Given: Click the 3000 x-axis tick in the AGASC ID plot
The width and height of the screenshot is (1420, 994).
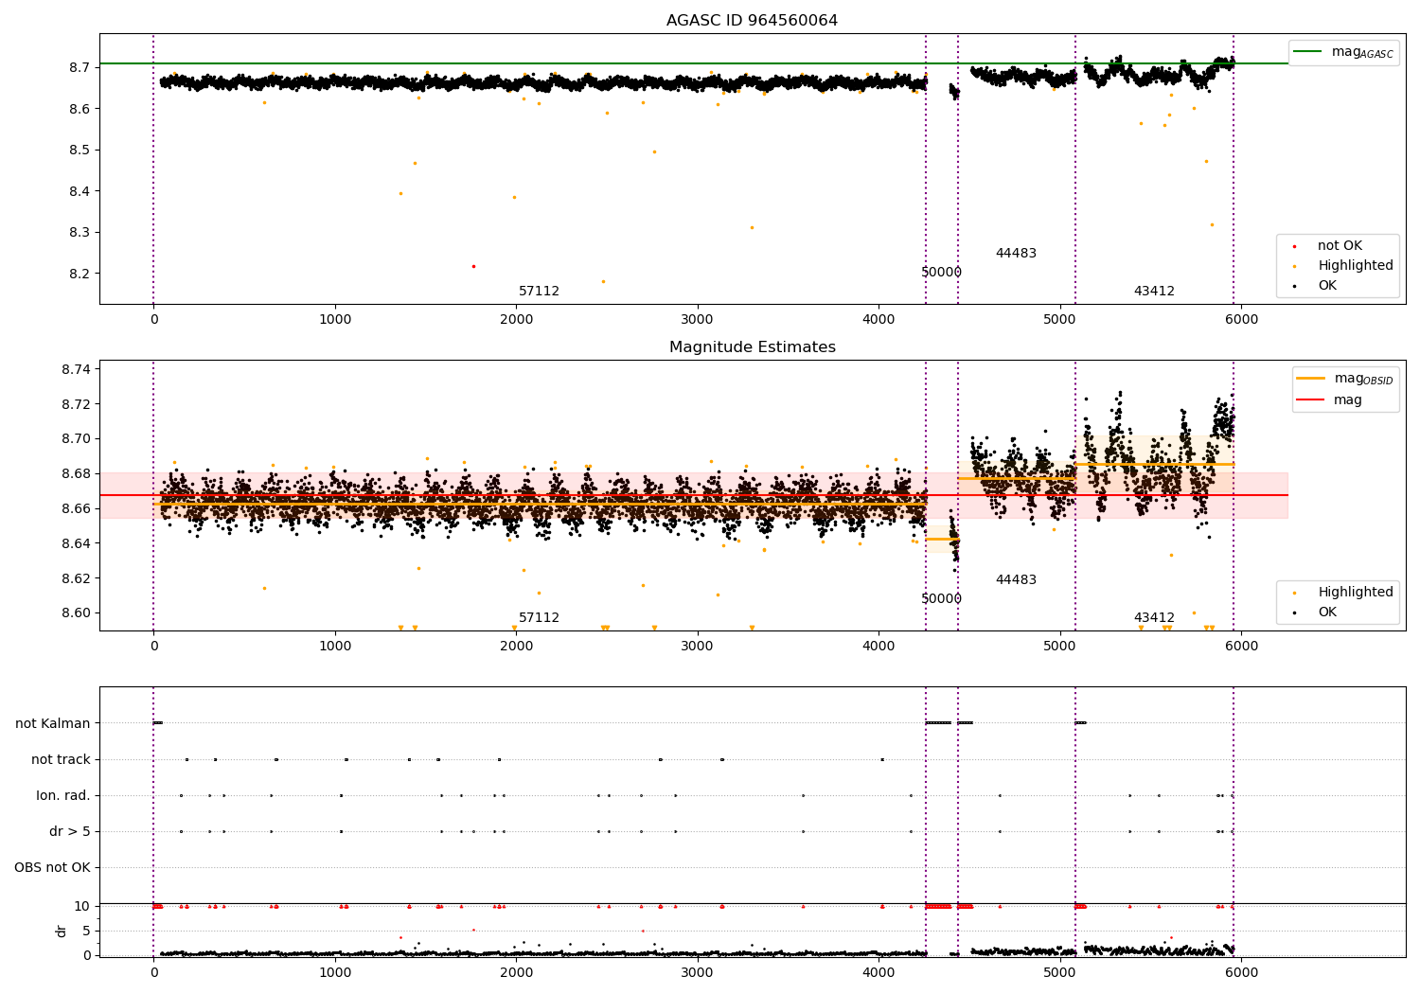Looking at the screenshot, I should point(698,320).
